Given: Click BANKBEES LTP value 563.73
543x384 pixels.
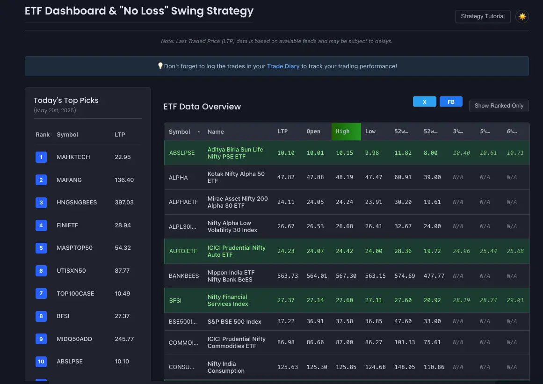Looking at the screenshot, I should [x=288, y=276].
